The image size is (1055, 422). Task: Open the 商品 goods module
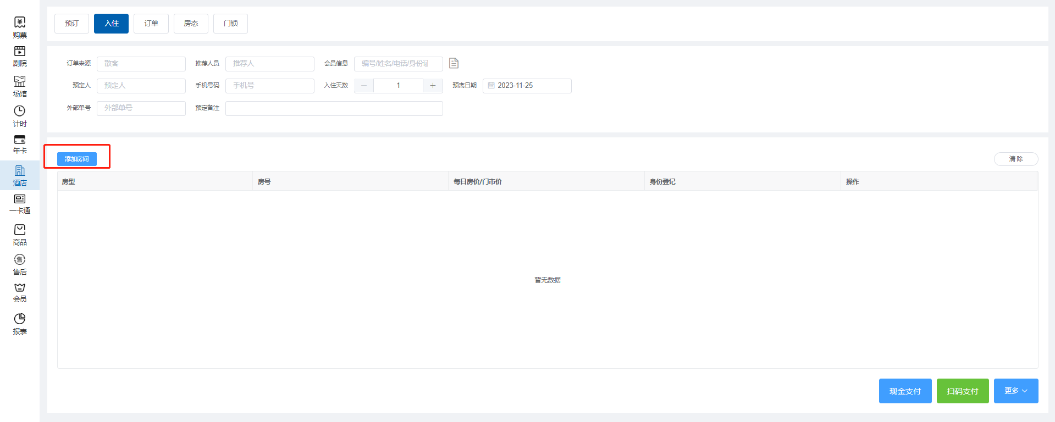20,235
